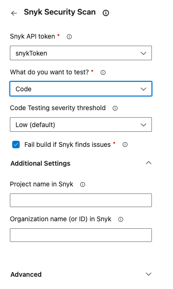Focus the Organization name (or ID) field
Image resolution: width=173 pixels, height=289 pixels.
pyautogui.click(x=81, y=235)
